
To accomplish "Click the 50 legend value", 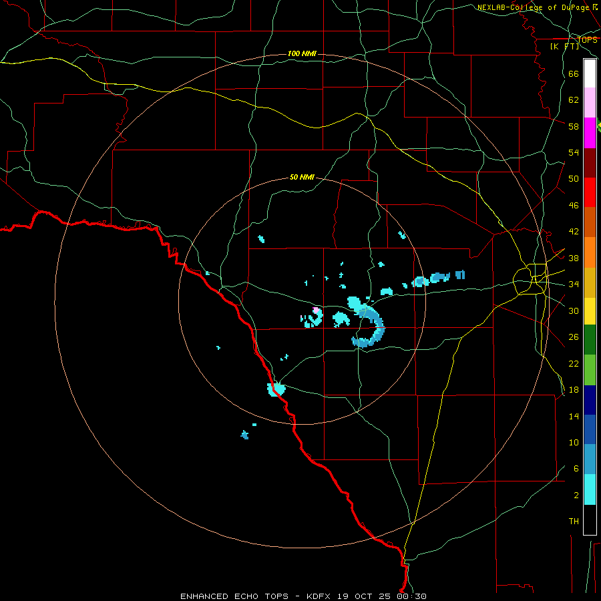I will point(574,179).
